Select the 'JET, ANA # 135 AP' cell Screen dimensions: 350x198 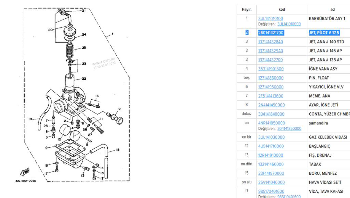[x=329, y=60]
